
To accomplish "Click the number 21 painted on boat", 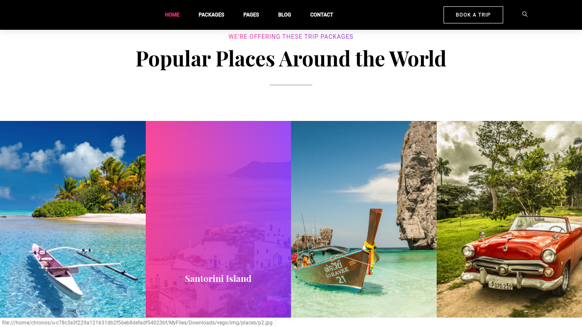I will coord(341,280).
